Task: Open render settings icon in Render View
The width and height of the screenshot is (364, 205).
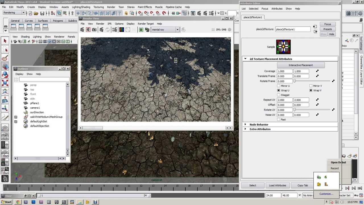Action: coord(115,30)
